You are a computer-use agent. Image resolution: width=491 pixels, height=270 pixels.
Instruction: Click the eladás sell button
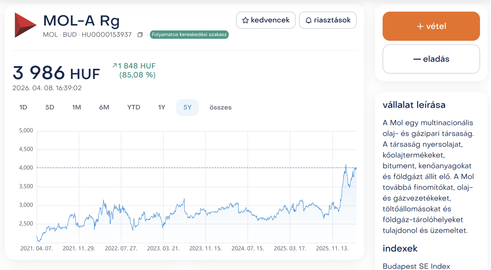click(431, 59)
